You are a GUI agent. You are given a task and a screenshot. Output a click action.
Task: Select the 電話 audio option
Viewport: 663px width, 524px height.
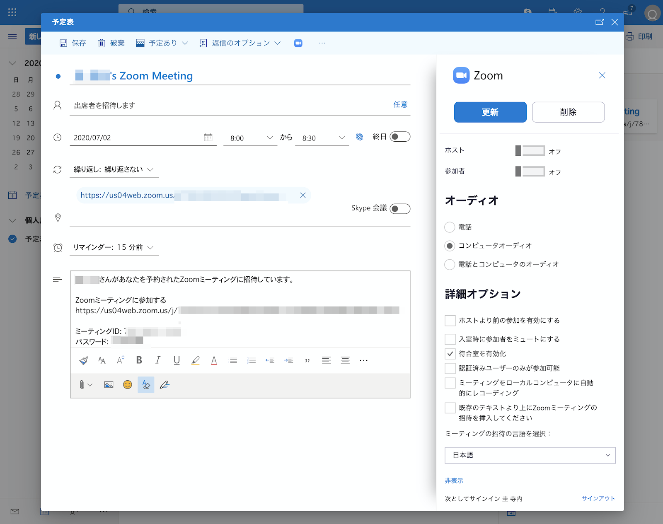(x=450, y=227)
